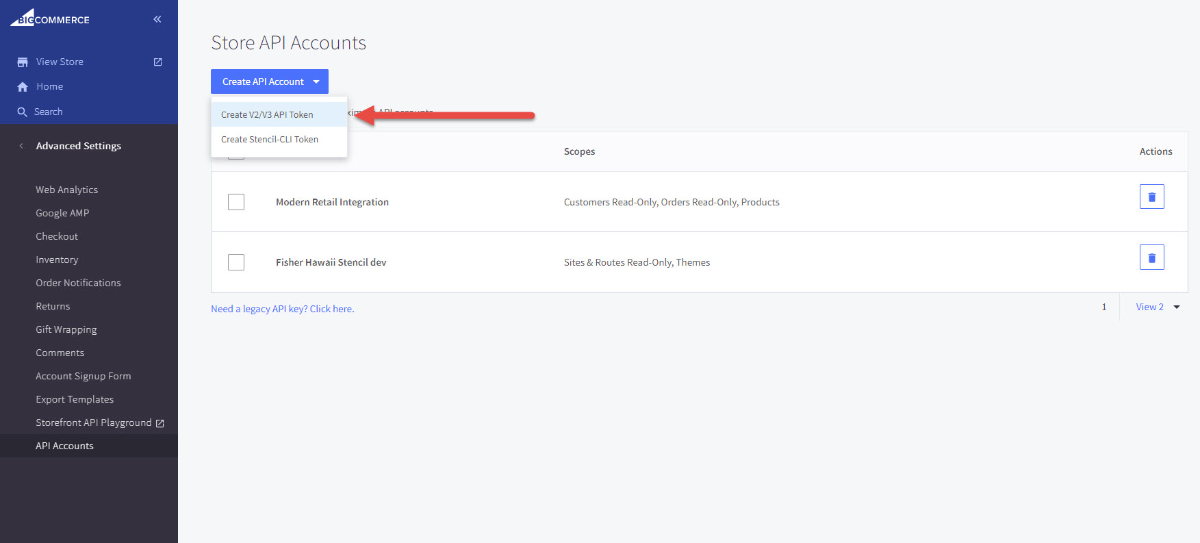
Task: Delete Modern Retail Integration account
Action: [1151, 197]
